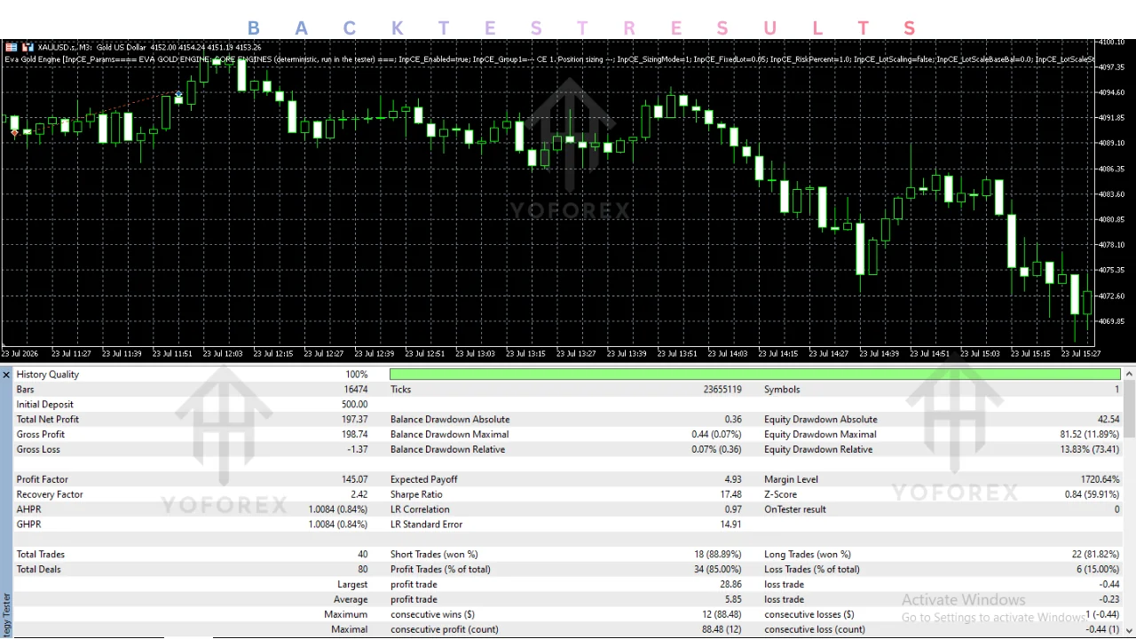Select the Expected Payoff value 4.93
The image size is (1136, 639).
coord(733,479)
